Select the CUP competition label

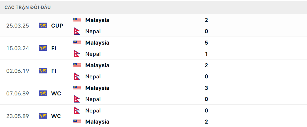(x=57, y=26)
